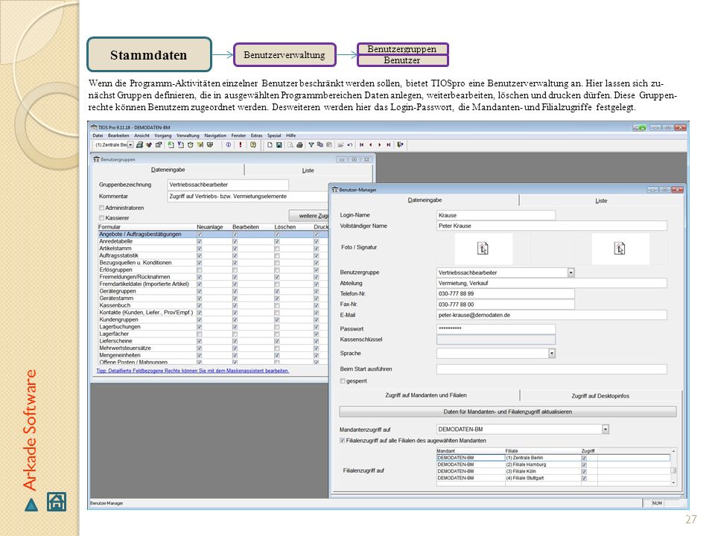Open the Tipp link about Maskenassistent
715x536 pixels.
pos(192,371)
